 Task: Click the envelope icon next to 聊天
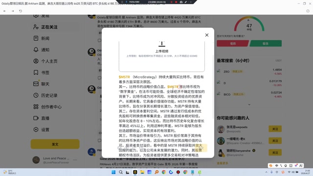click(36, 84)
